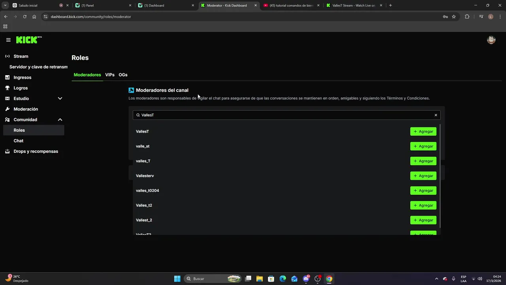The image size is (506, 285).
Task: Open the saved passwords key icon
Action: [x=445, y=17]
